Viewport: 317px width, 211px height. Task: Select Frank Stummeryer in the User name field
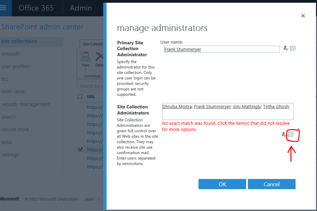(x=183, y=49)
